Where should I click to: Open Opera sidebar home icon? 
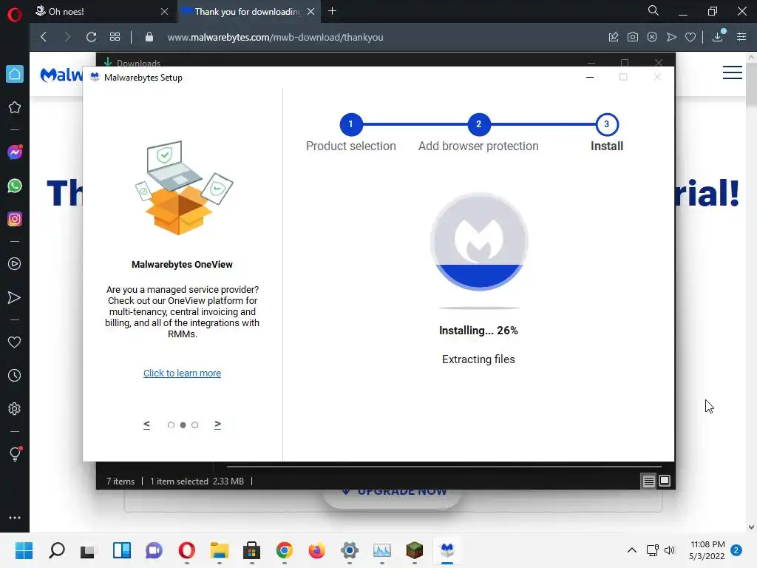[15, 74]
